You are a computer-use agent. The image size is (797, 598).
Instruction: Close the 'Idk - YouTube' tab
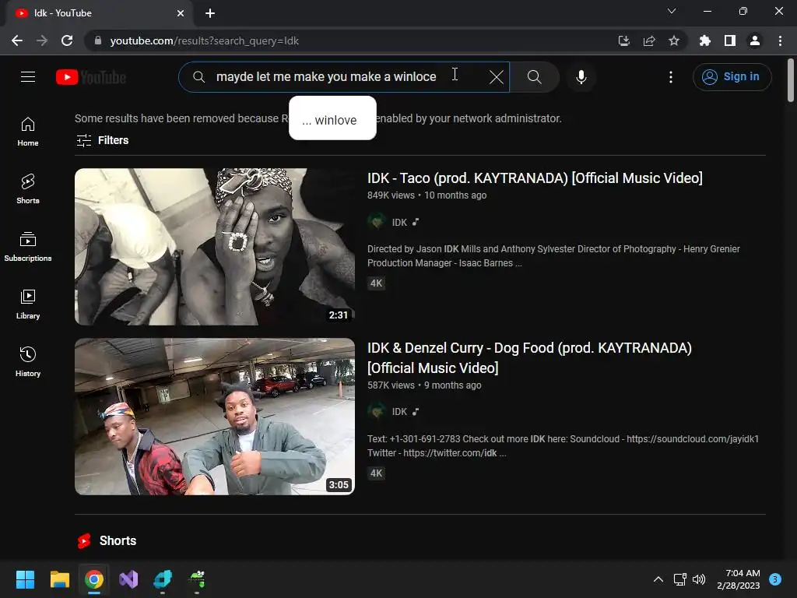[181, 13]
